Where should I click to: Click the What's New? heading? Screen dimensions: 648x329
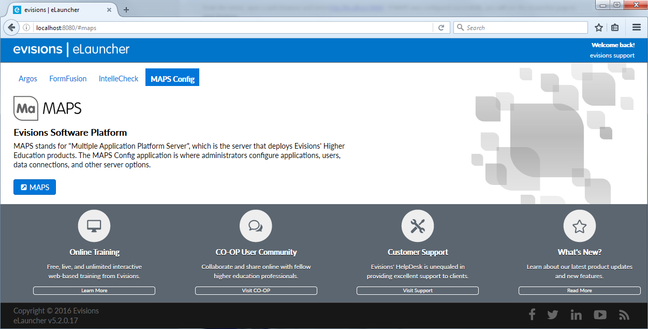pos(580,252)
